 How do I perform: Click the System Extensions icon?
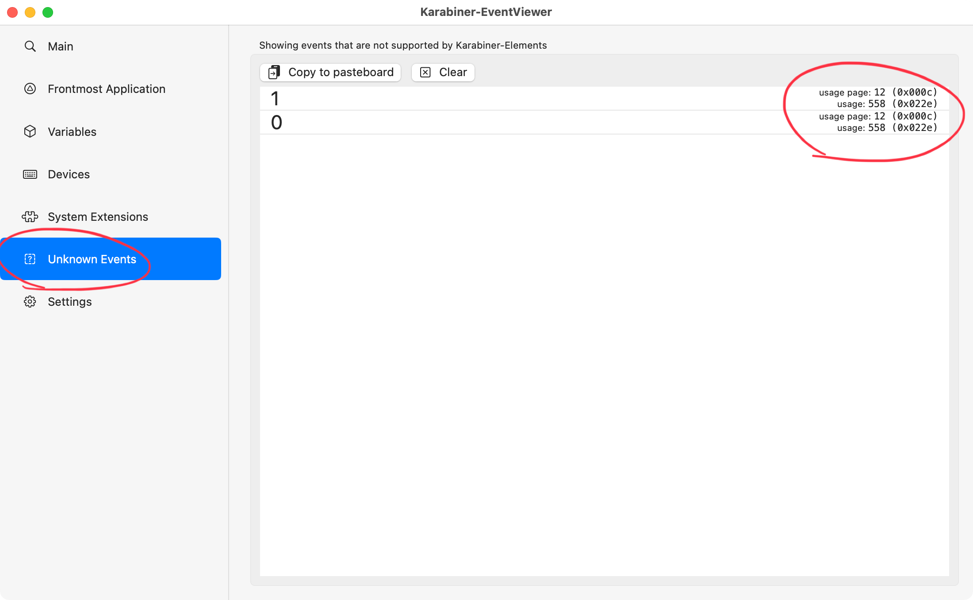click(30, 216)
